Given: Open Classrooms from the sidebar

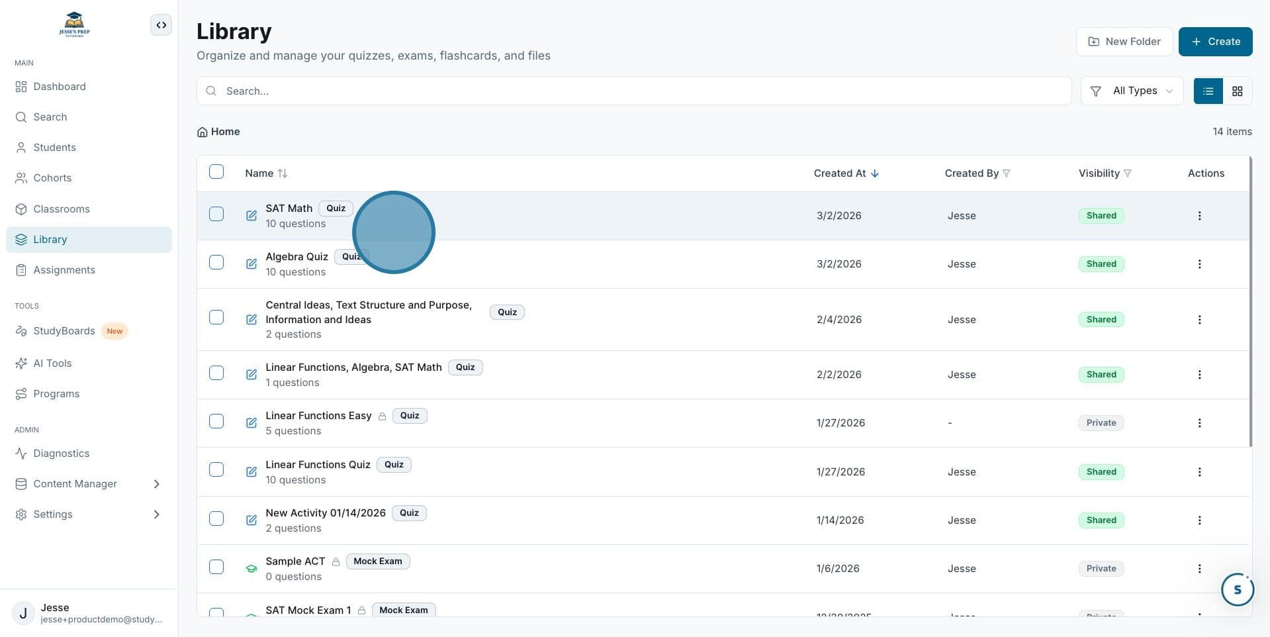Looking at the screenshot, I should [89, 209].
